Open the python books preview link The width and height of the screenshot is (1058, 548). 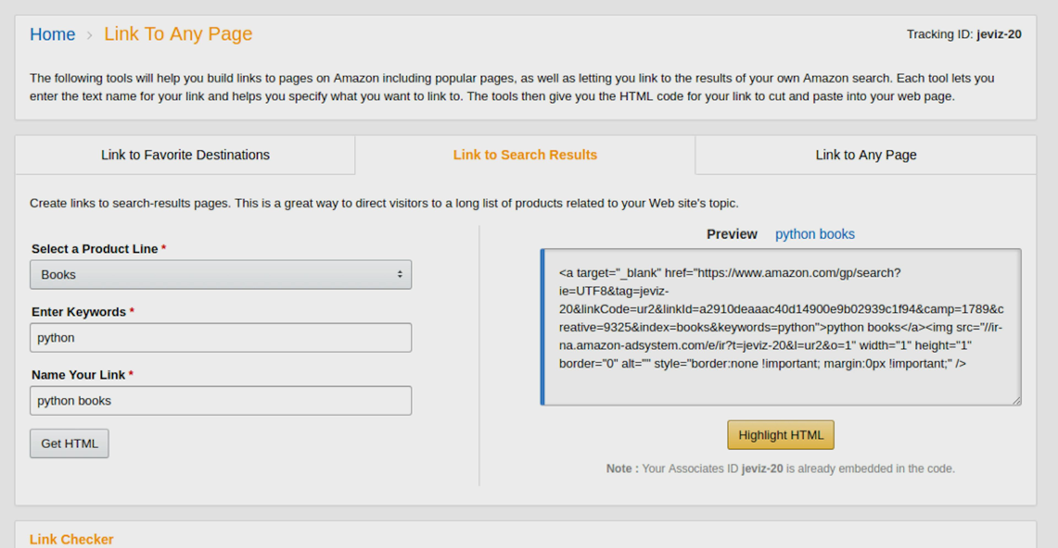click(x=815, y=234)
